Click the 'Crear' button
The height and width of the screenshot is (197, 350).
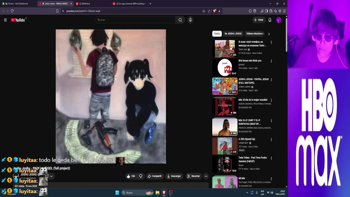(x=259, y=20)
